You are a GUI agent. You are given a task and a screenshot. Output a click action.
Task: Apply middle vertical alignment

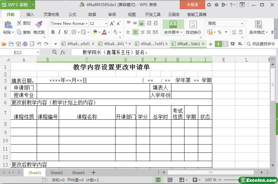135,23
